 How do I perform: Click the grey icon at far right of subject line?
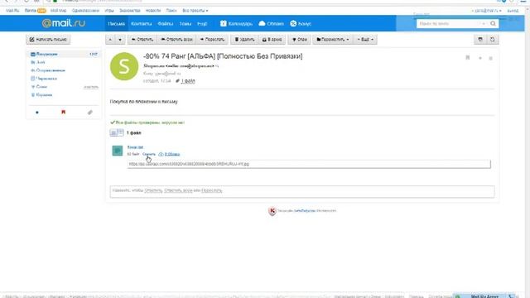point(491,58)
